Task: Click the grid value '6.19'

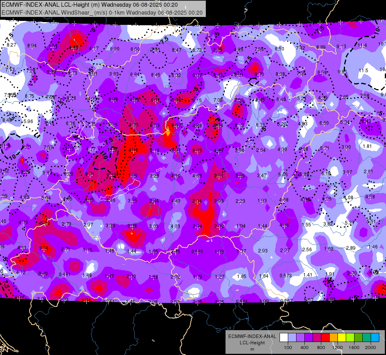Action: coord(326,174)
